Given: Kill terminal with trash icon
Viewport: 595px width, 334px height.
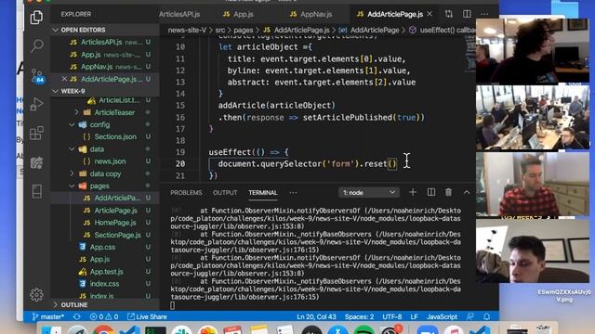Looking at the screenshot, I should tap(448, 192).
